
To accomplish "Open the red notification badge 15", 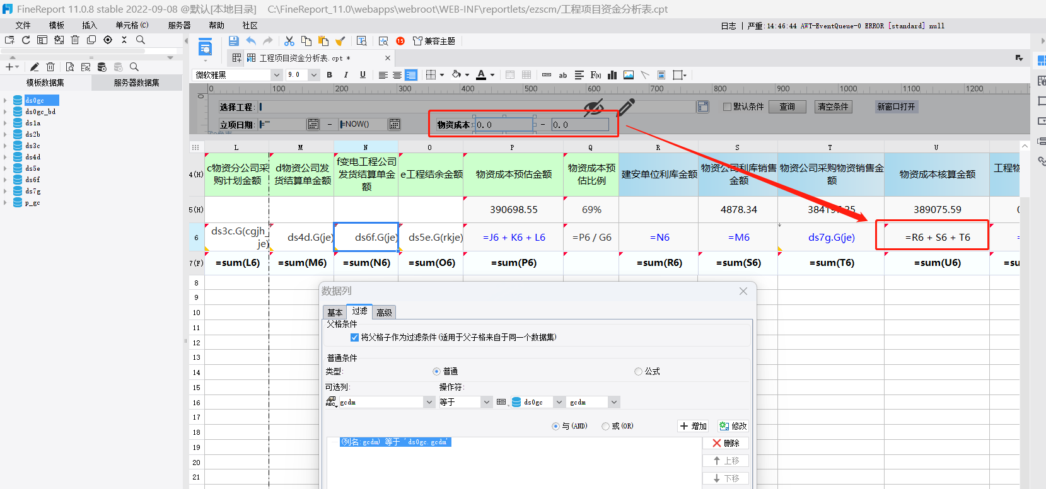I will 400,41.
